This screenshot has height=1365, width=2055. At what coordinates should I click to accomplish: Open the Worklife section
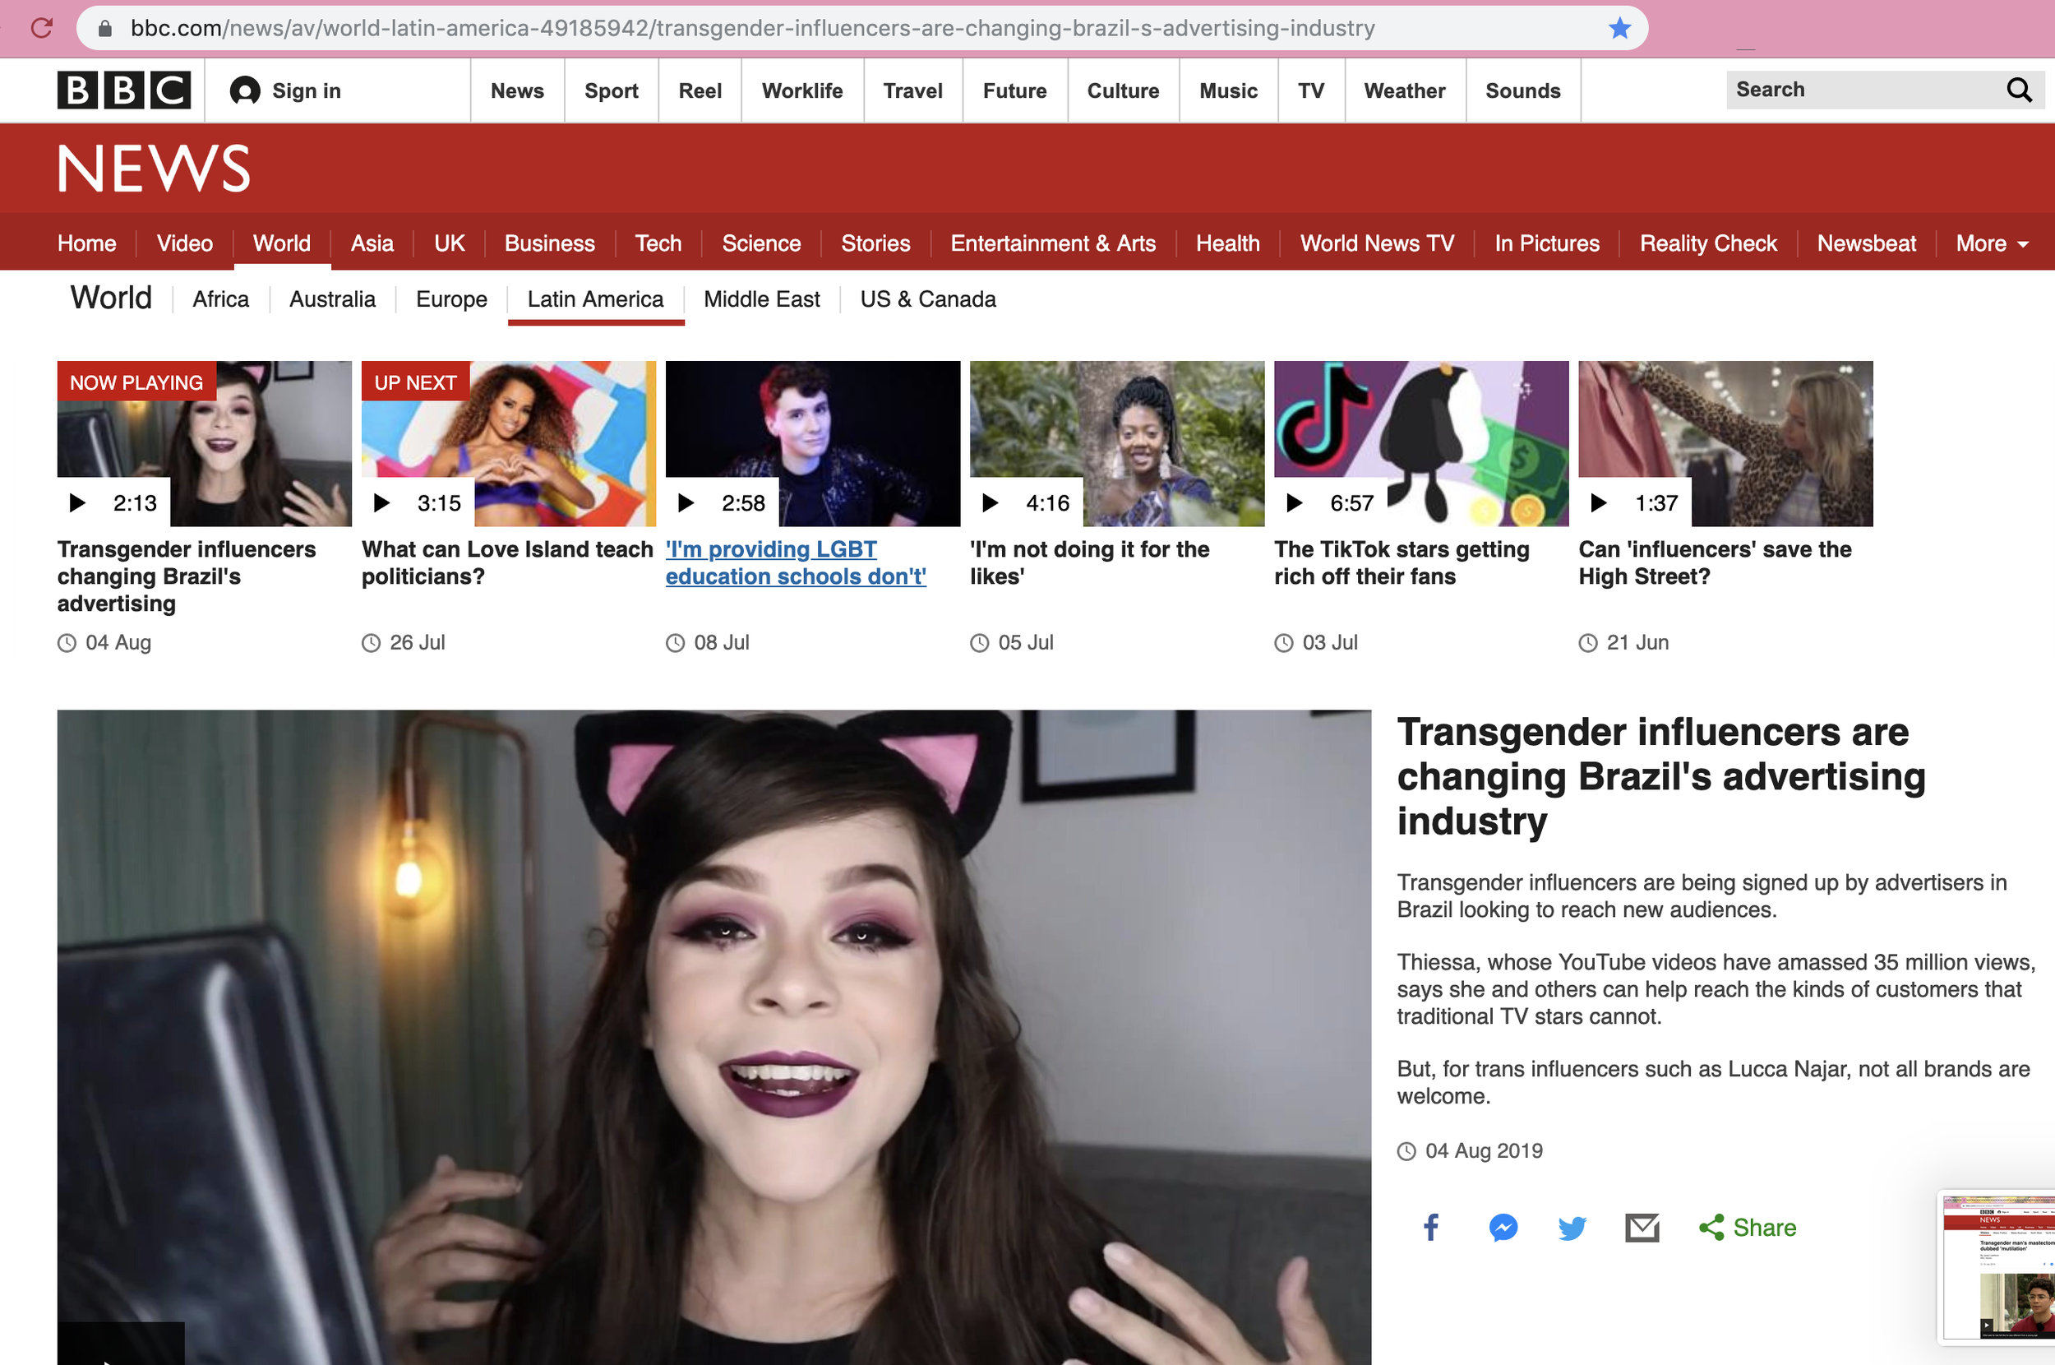pyautogui.click(x=802, y=90)
